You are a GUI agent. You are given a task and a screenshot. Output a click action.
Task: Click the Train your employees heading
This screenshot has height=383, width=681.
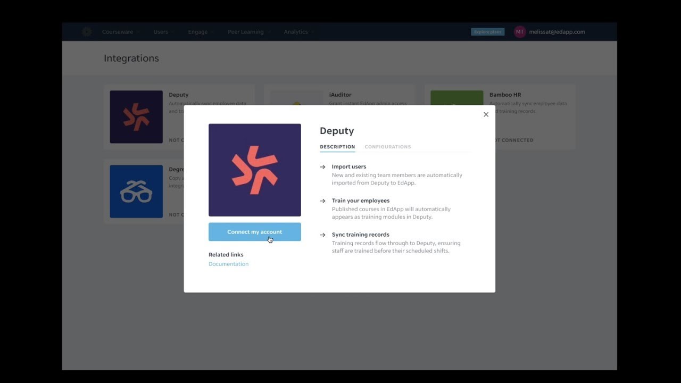click(361, 201)
